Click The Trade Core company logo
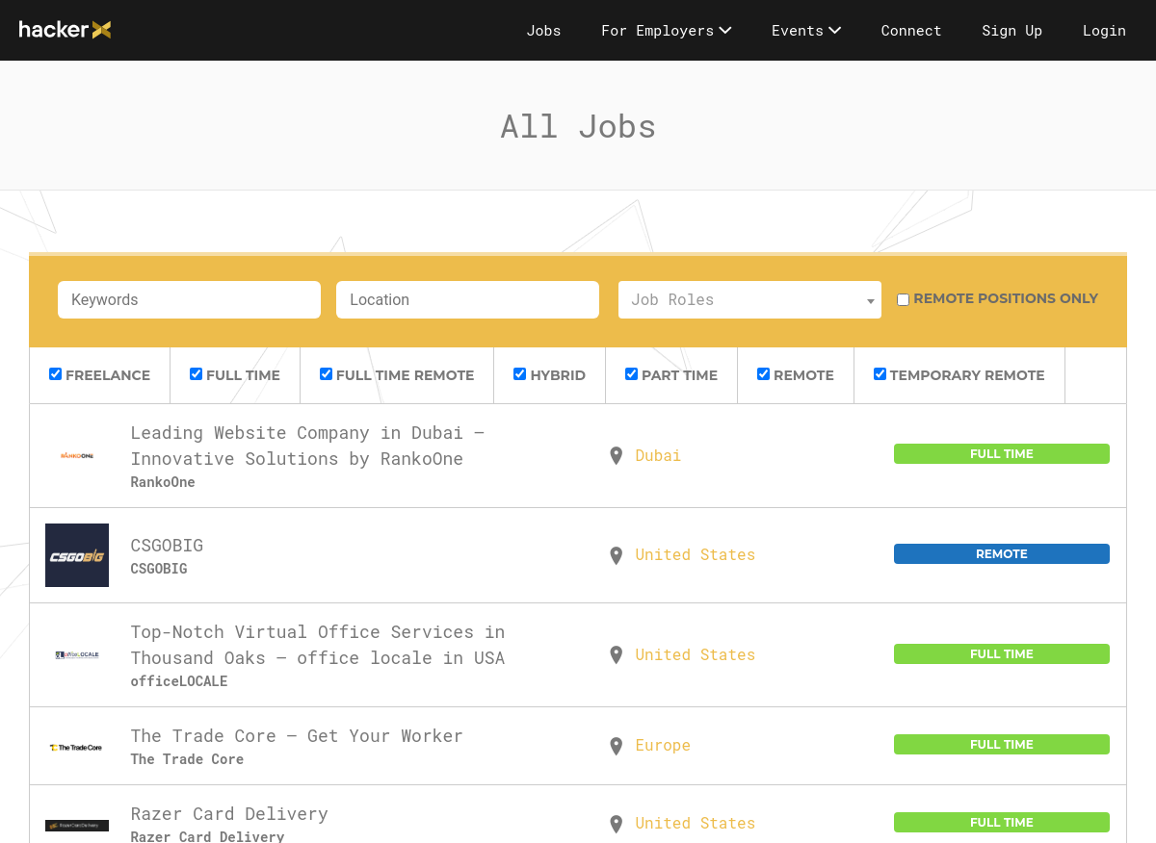The width and height of the screenshot is (1156, 843). (77, 747)
